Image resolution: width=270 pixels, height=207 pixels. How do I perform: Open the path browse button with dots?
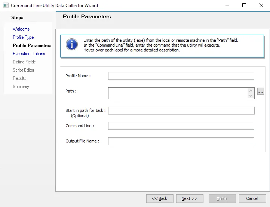[261, 91]
